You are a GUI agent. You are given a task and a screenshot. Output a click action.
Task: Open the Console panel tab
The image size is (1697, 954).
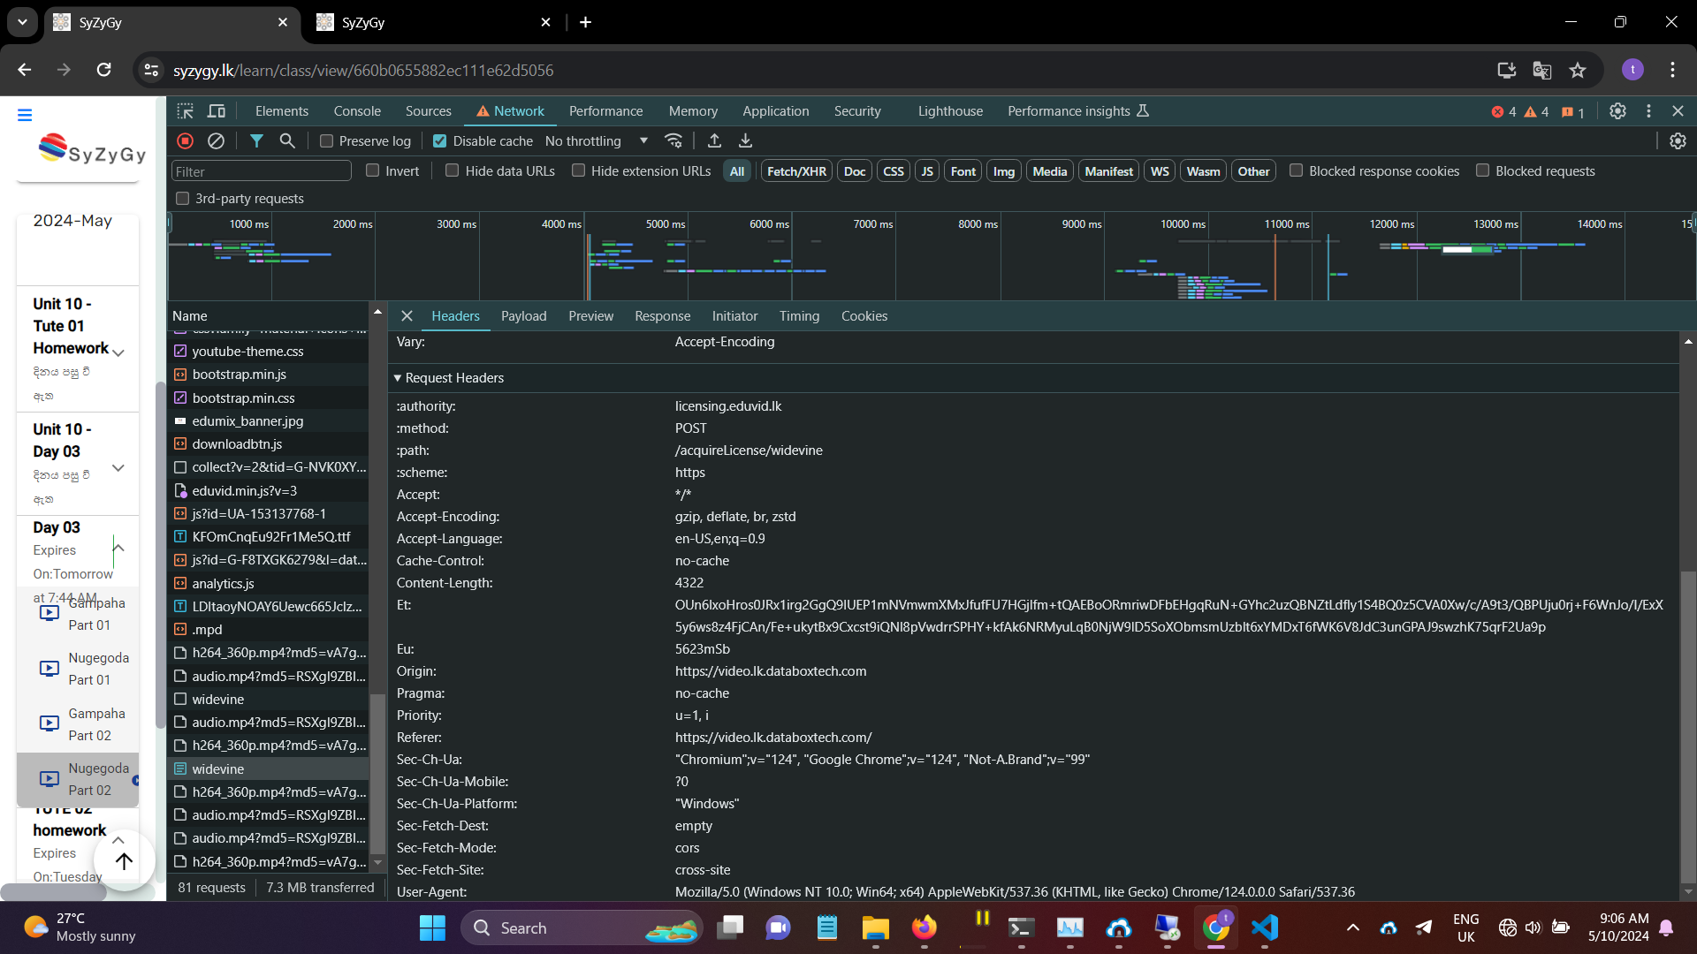tap(357, 111)
